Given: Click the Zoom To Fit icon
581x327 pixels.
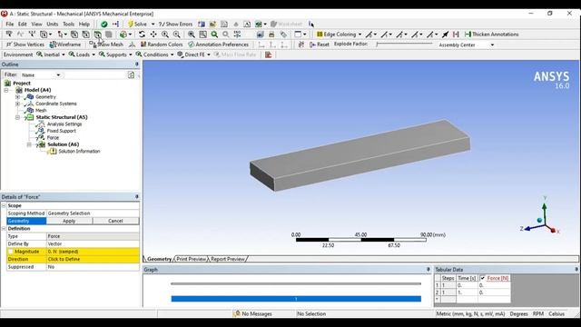Looking at the screenshot, I should point(192,35).
